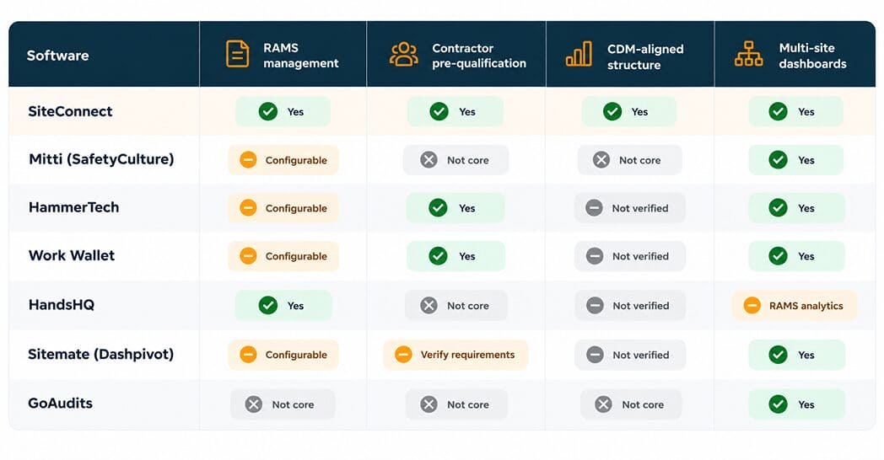Click the Software column header
Viewport: 884px width, 460px height.
(x=57, y=55)
